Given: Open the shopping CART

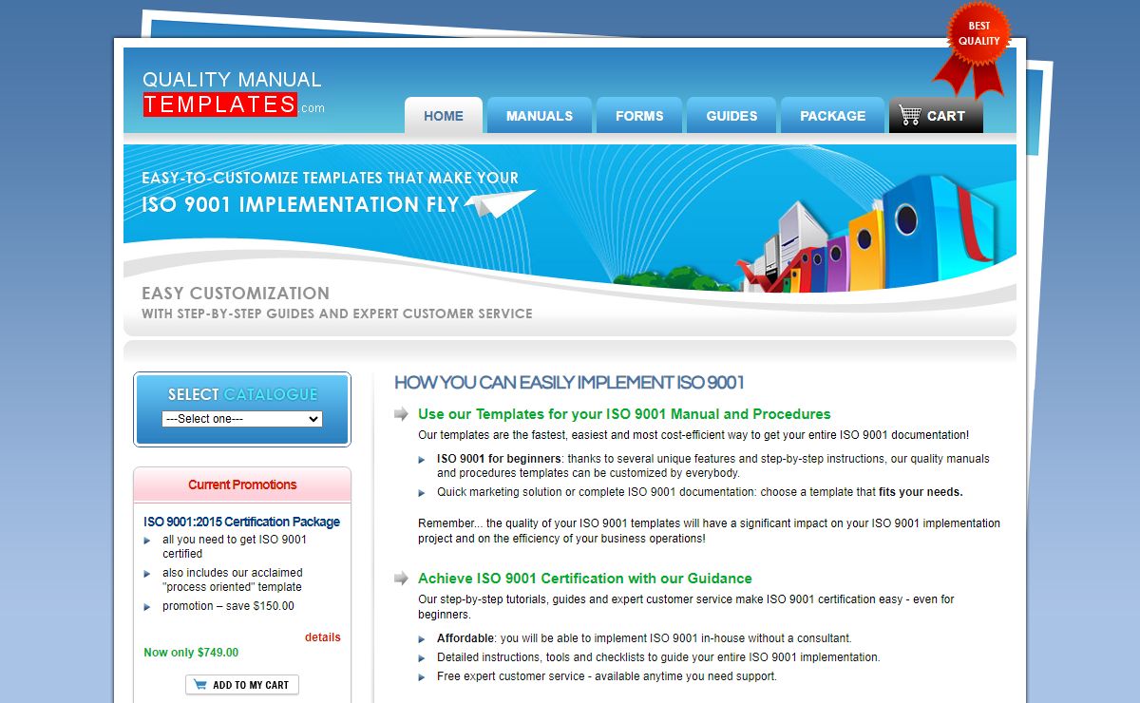Looking at the screenshot, I should pyautogui.click(x=936, y=116).
